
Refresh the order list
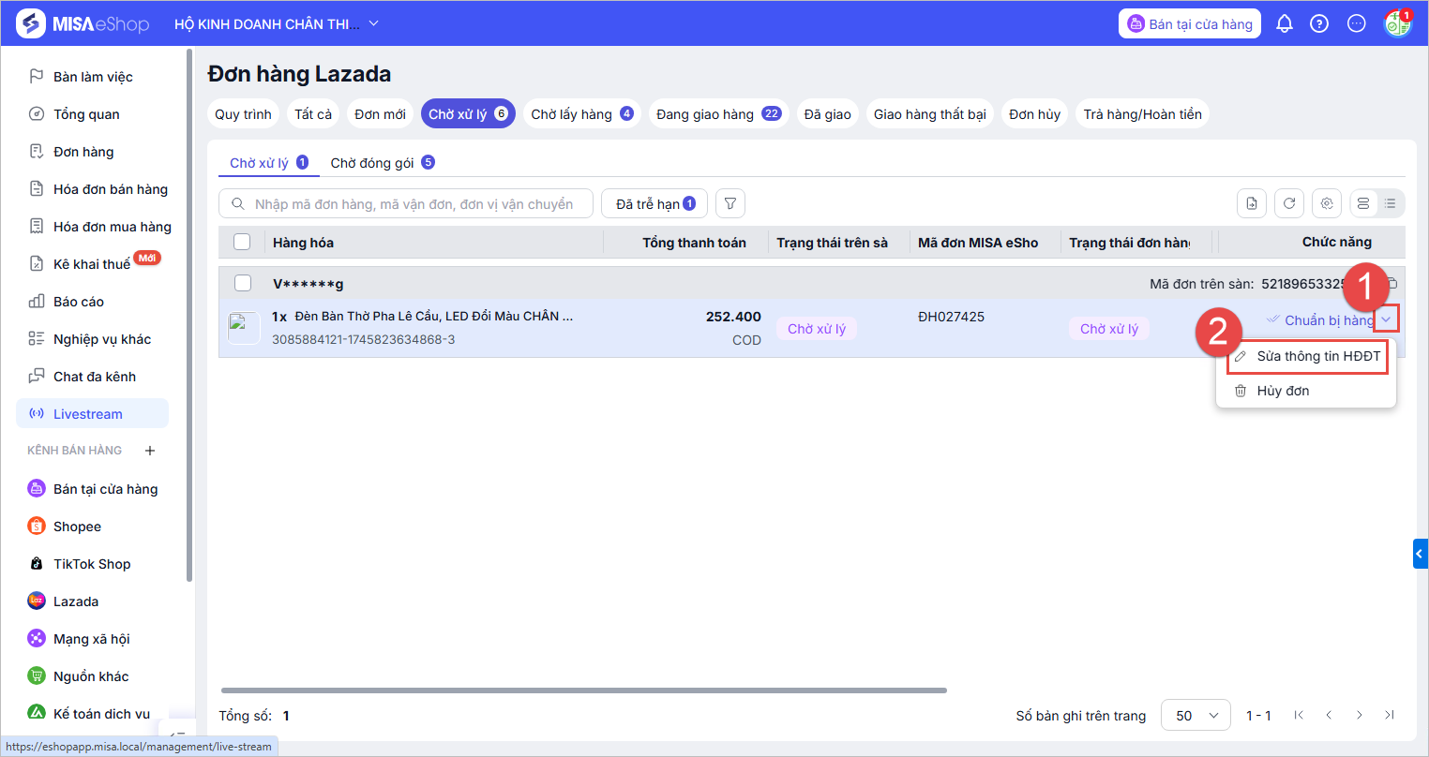(1289, 203)
